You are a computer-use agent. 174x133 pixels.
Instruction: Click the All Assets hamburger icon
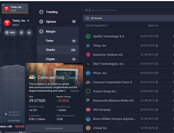coord(87,18)
